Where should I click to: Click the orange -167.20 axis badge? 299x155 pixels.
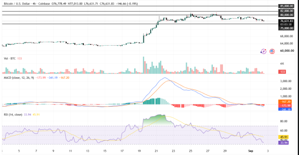coord(285,102)
